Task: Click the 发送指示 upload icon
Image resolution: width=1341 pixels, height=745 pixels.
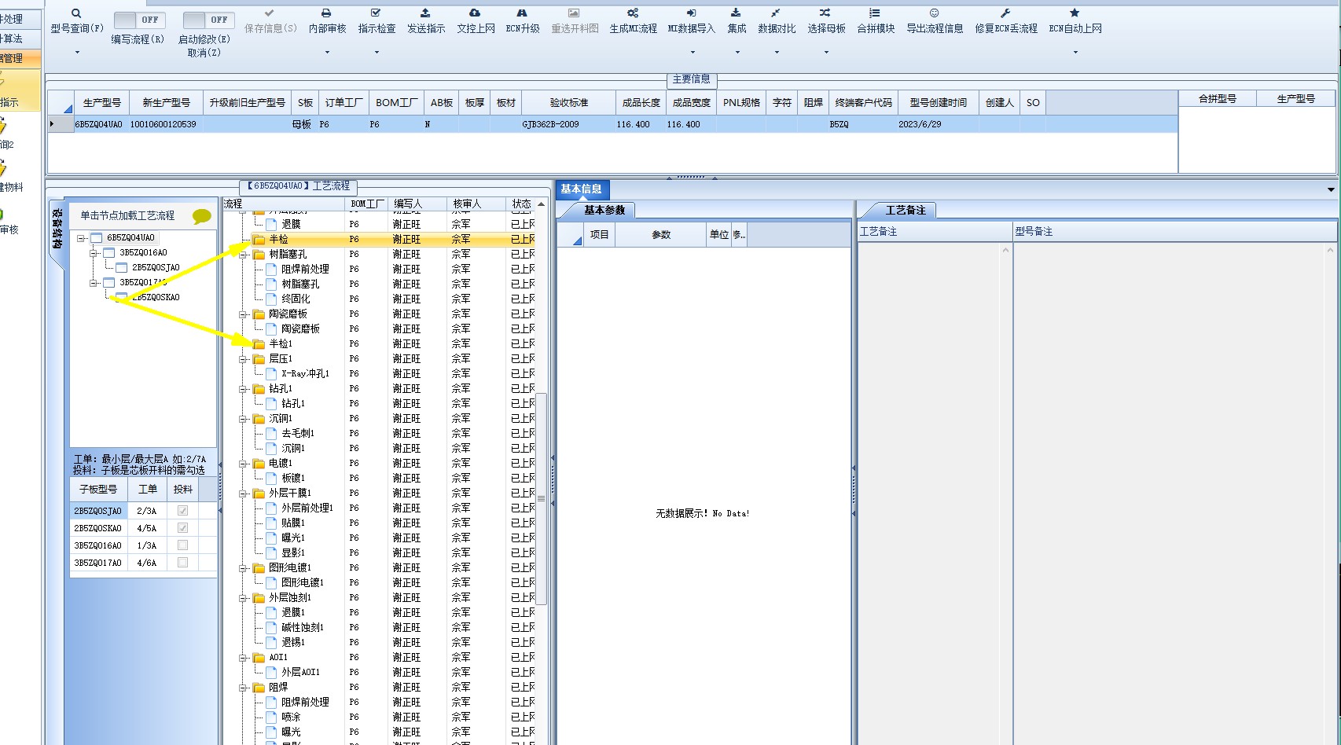Action: [x=425, y=13]
